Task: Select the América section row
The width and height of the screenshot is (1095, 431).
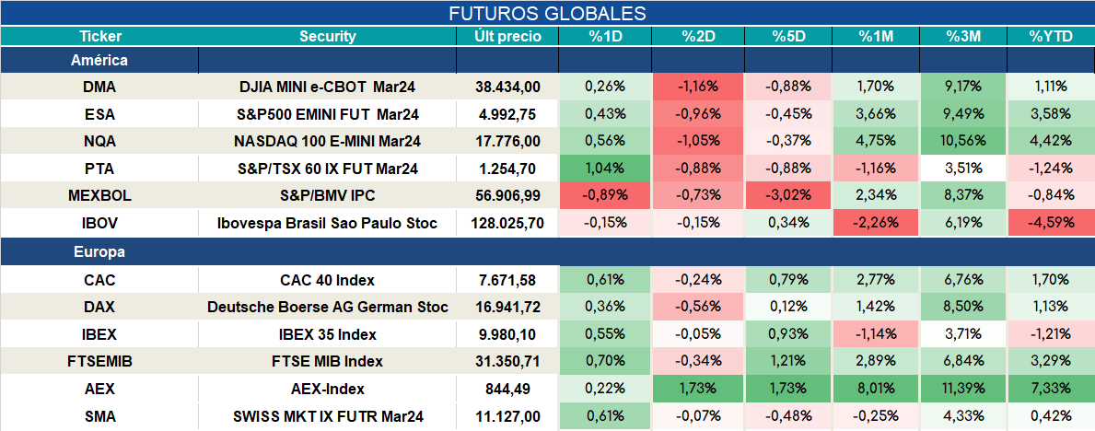Action: click(x=547, y=60)
